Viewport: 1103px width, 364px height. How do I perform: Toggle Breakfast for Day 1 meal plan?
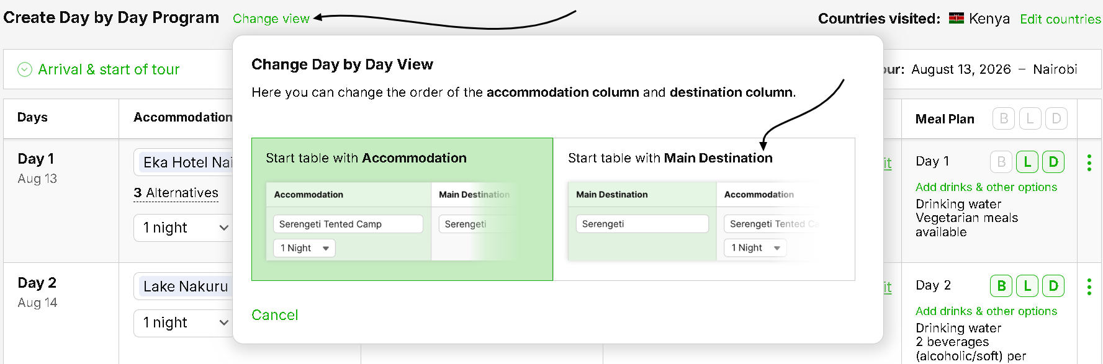[x=1001, y=162]
